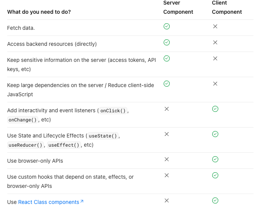
Task: Click the Server Component column header
Action: point(178,8)
